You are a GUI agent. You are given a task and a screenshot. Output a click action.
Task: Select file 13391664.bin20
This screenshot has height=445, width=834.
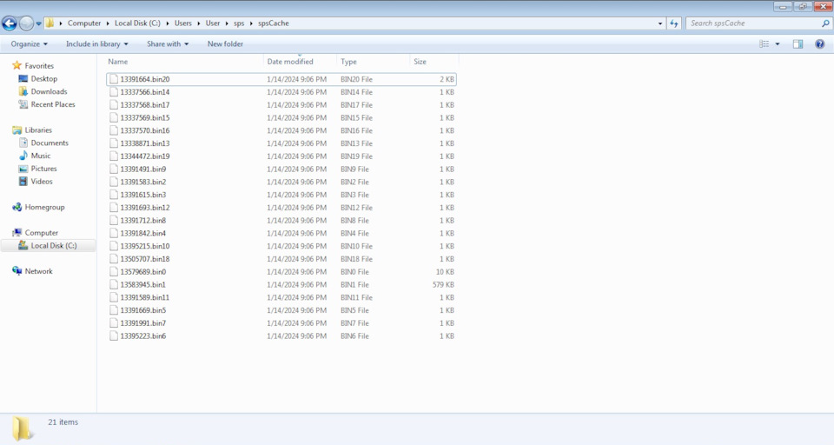[281, 79]
